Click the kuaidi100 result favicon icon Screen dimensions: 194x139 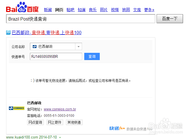pyautogui.click(x=8, y=33)
